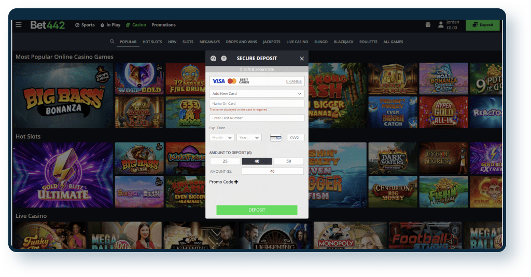Select the Roulette tab
This screenshot has height=277, width=531.
click(x=368, y=41)
